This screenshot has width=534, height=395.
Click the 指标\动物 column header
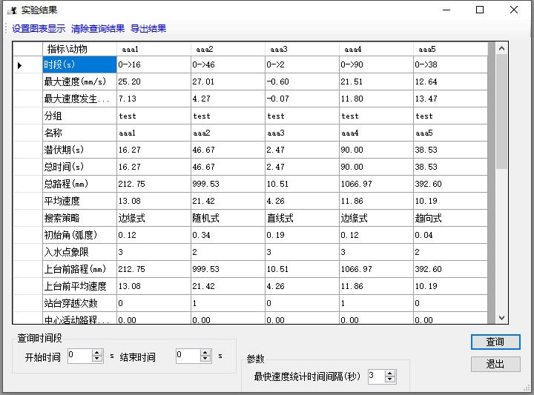click(x=79, y=50)
